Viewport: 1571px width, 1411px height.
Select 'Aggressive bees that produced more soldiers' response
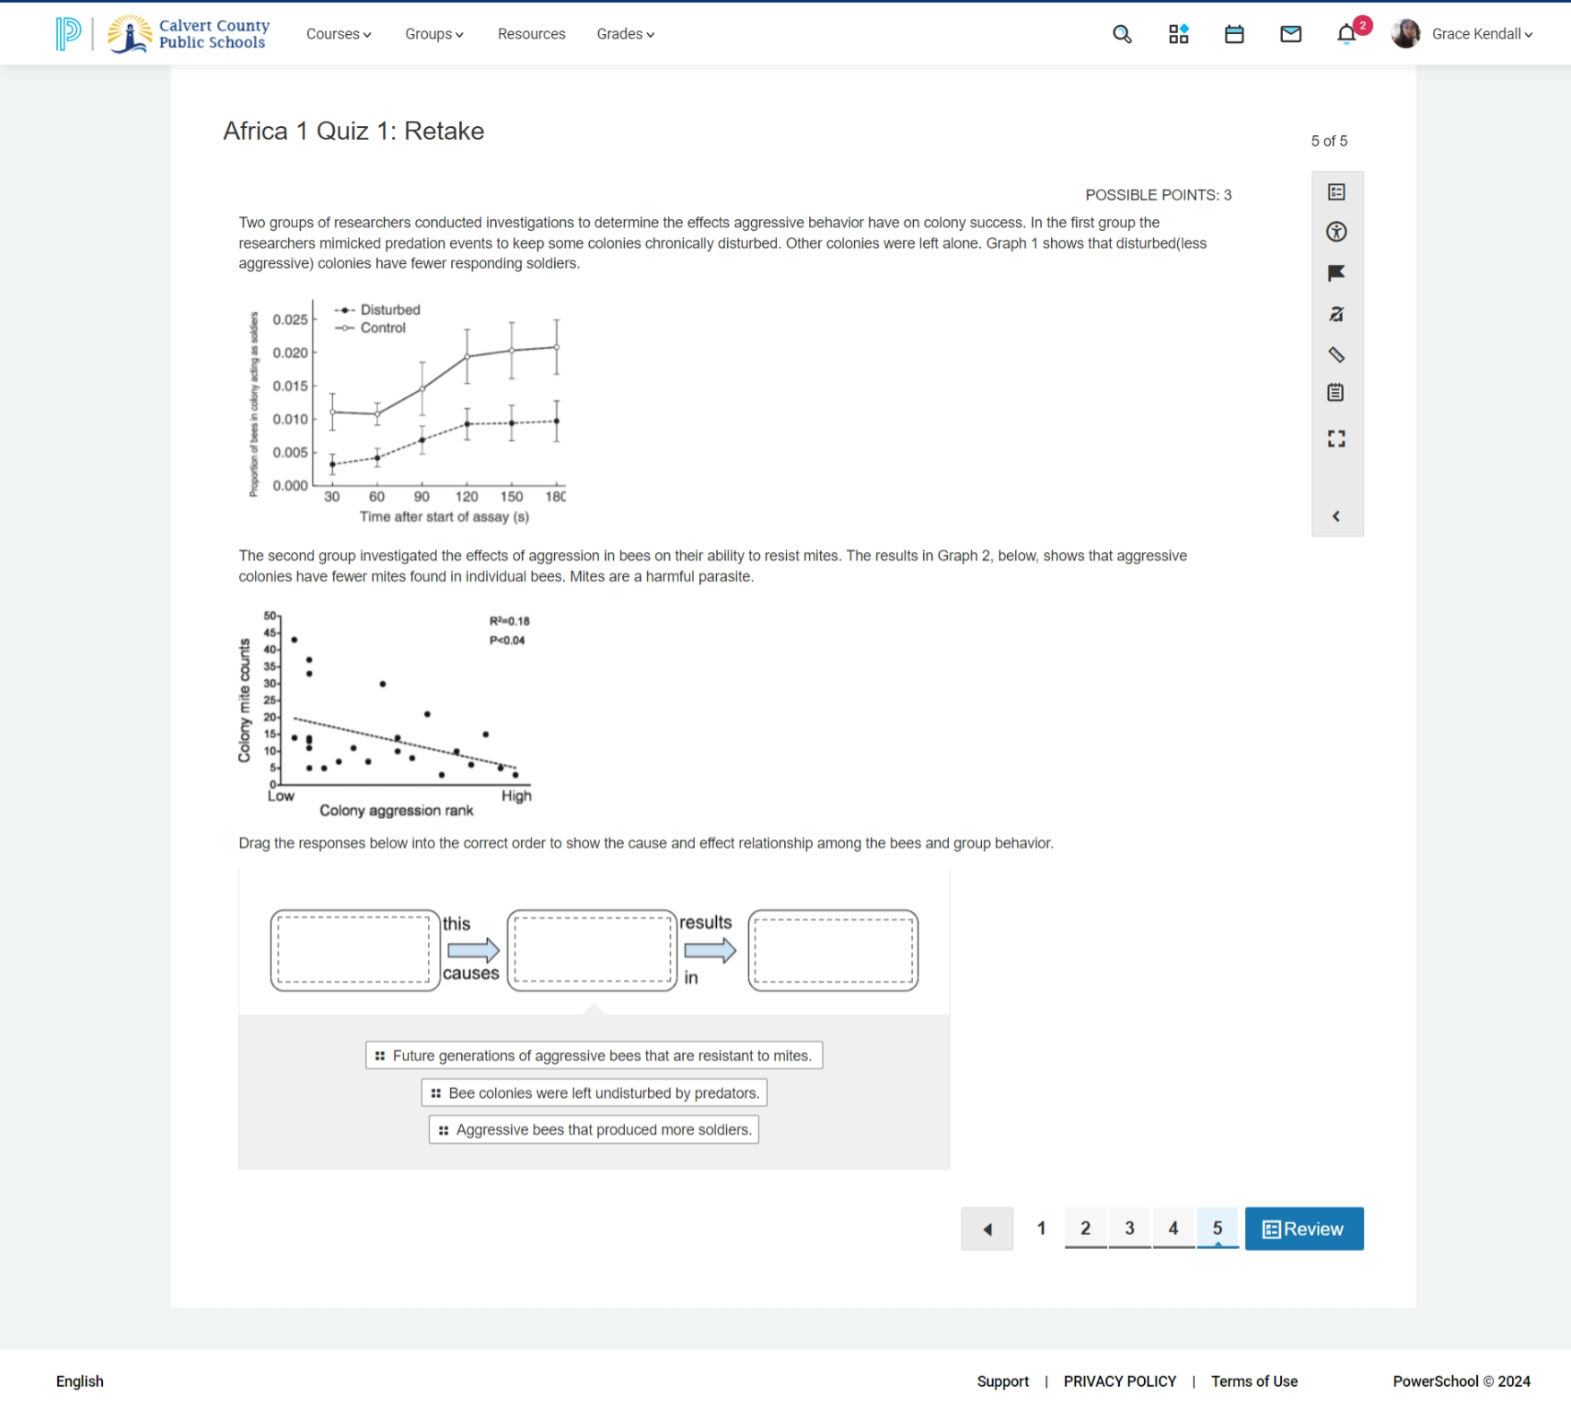594,1129
